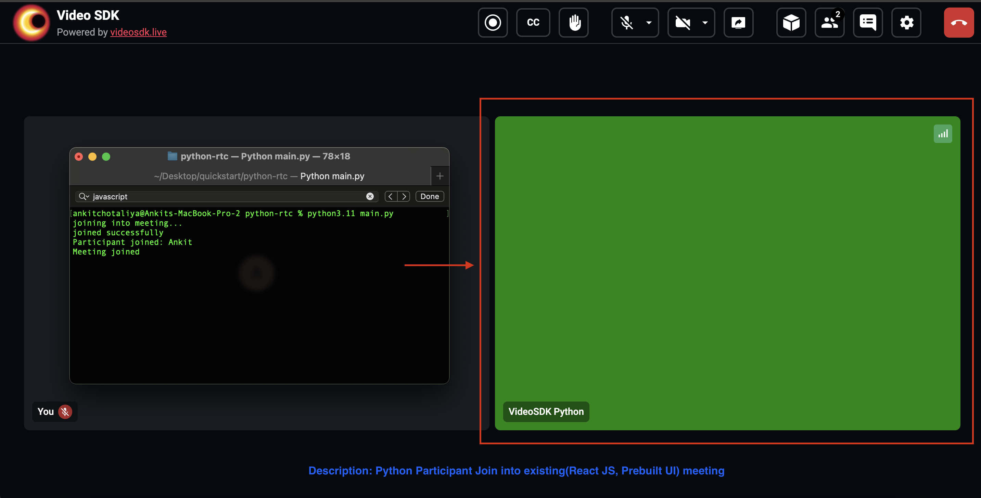Click the Video SDK logo

[x=31, y=22]
